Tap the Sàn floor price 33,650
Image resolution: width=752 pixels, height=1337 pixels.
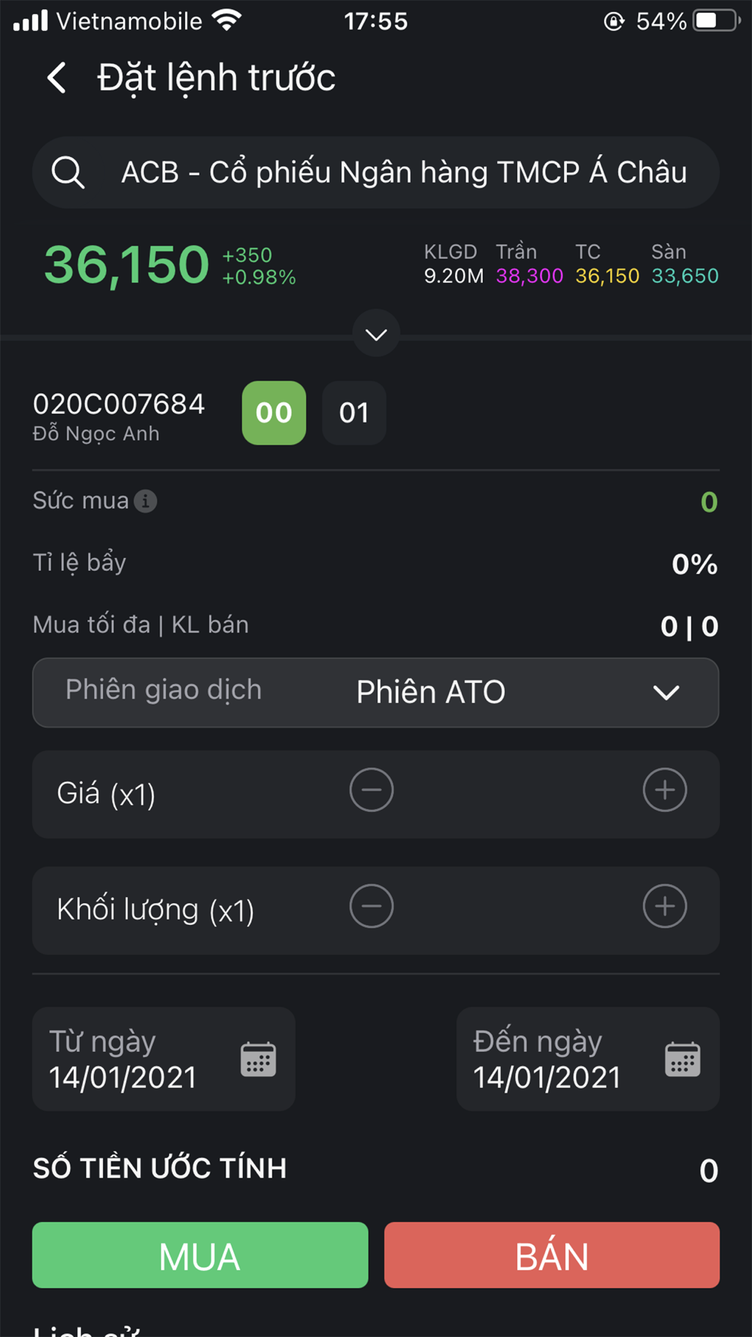684,276
